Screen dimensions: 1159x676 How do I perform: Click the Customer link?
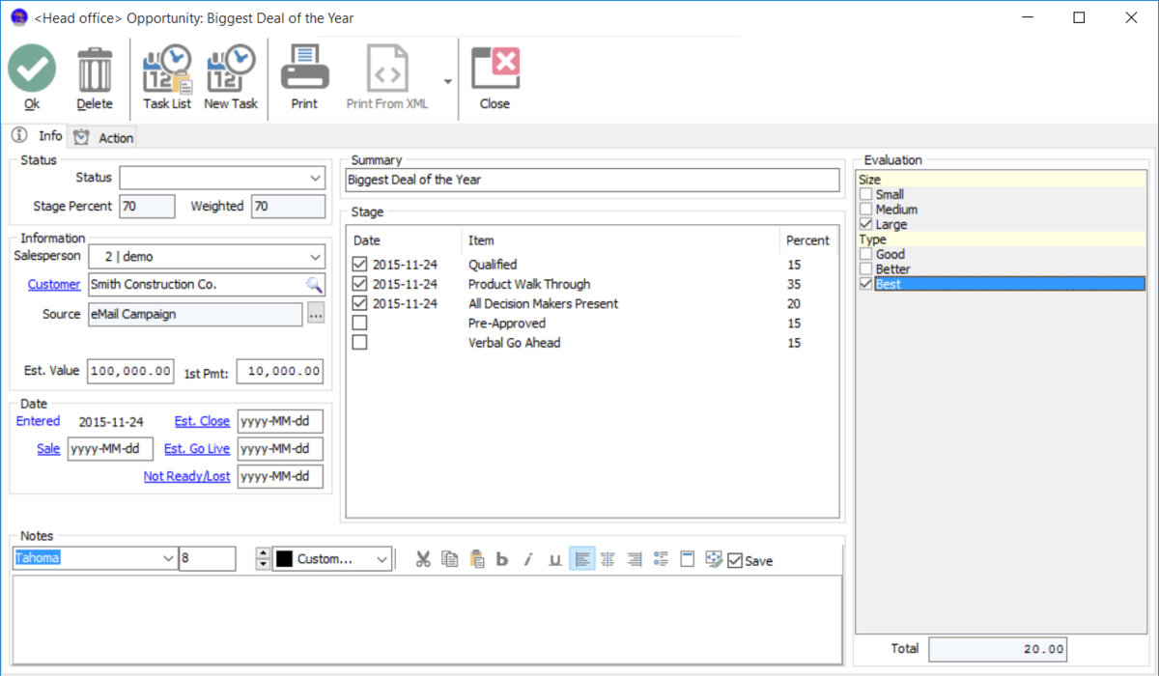[x=53, y=284]
